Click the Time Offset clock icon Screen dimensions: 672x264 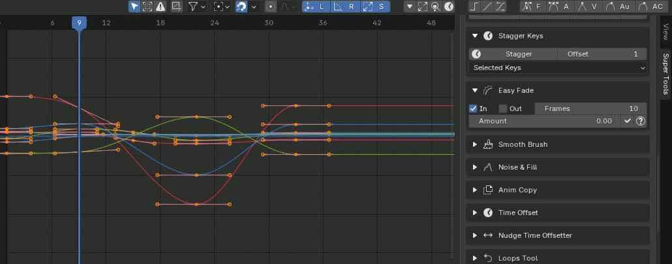[x=488, y=213]
